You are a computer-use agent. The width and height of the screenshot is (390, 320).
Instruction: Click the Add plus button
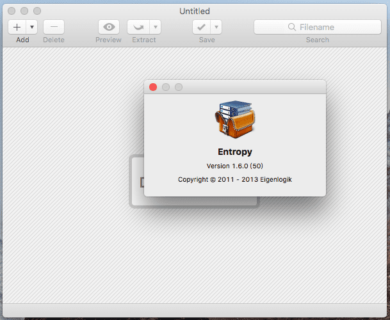click(17, 27)
